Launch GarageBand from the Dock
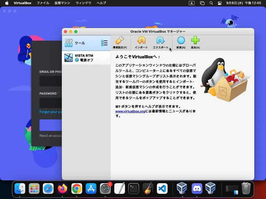This screenshot has width=266, height=199. coord(148,188)
